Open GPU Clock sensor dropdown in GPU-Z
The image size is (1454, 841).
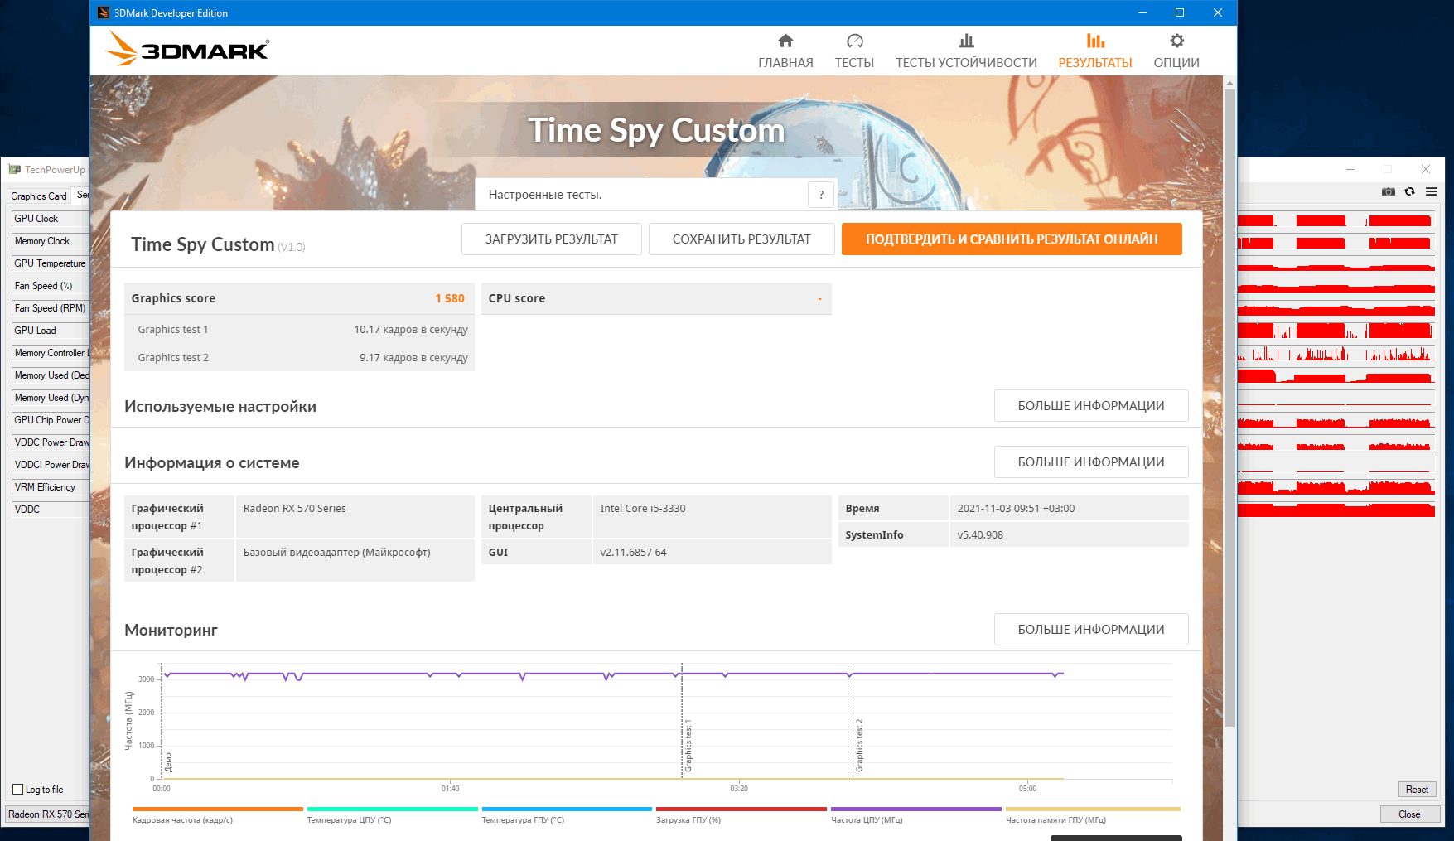coord(50,219)
